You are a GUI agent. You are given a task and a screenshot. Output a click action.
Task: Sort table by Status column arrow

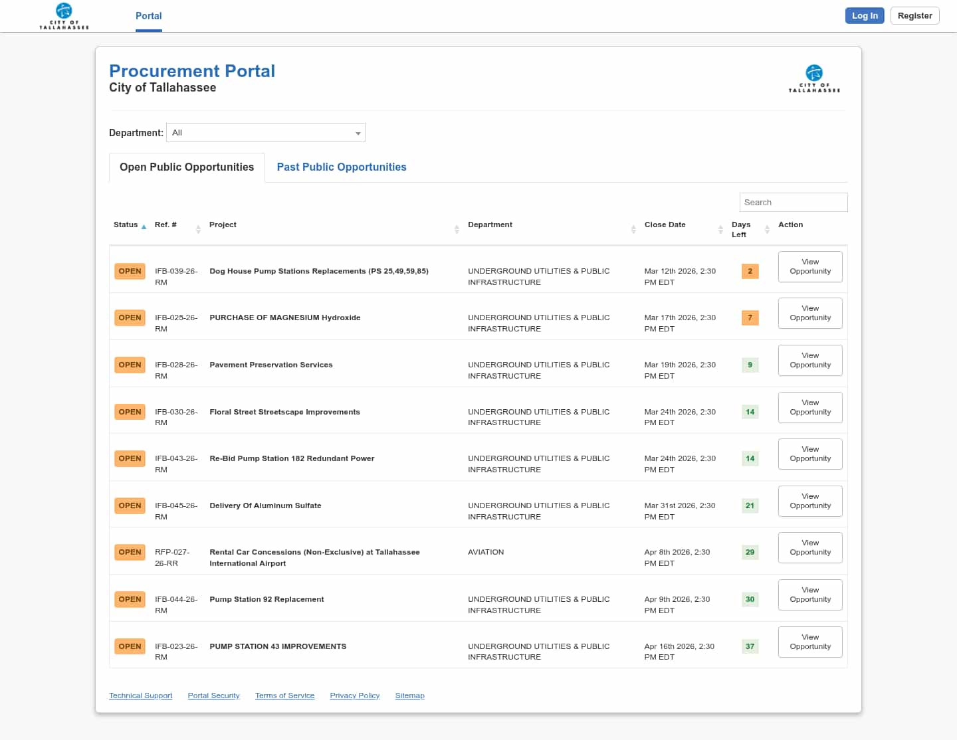click(x=144, y=227)
